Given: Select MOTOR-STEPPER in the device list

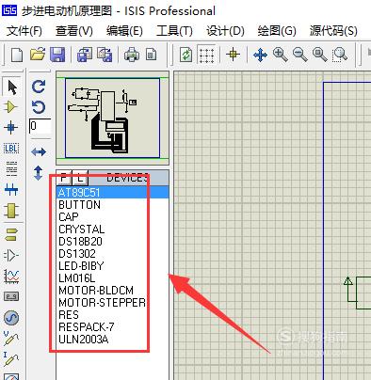Looking at the screenshot, I should click(x=102, y=303).
